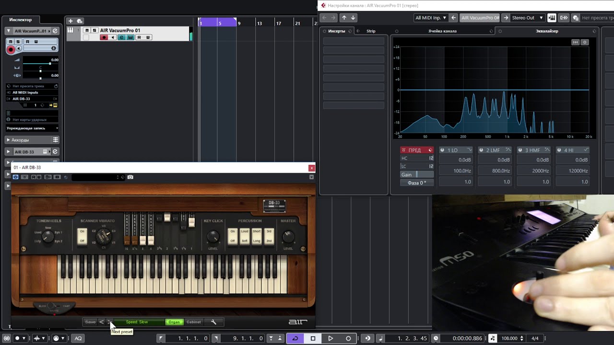This screenshot has width=614, height=345.
Task: Switch to the Инсерты tab
Action: [x=337, y=31]
